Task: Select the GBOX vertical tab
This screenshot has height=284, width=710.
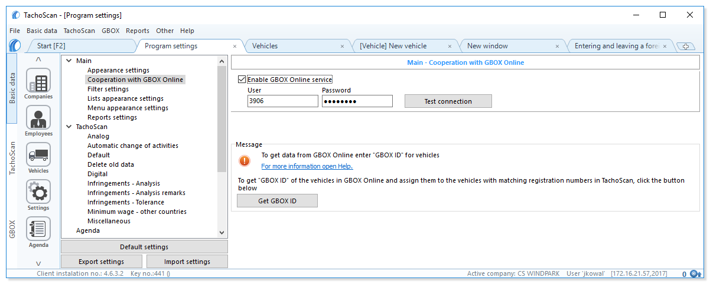Action: [12, 229]
